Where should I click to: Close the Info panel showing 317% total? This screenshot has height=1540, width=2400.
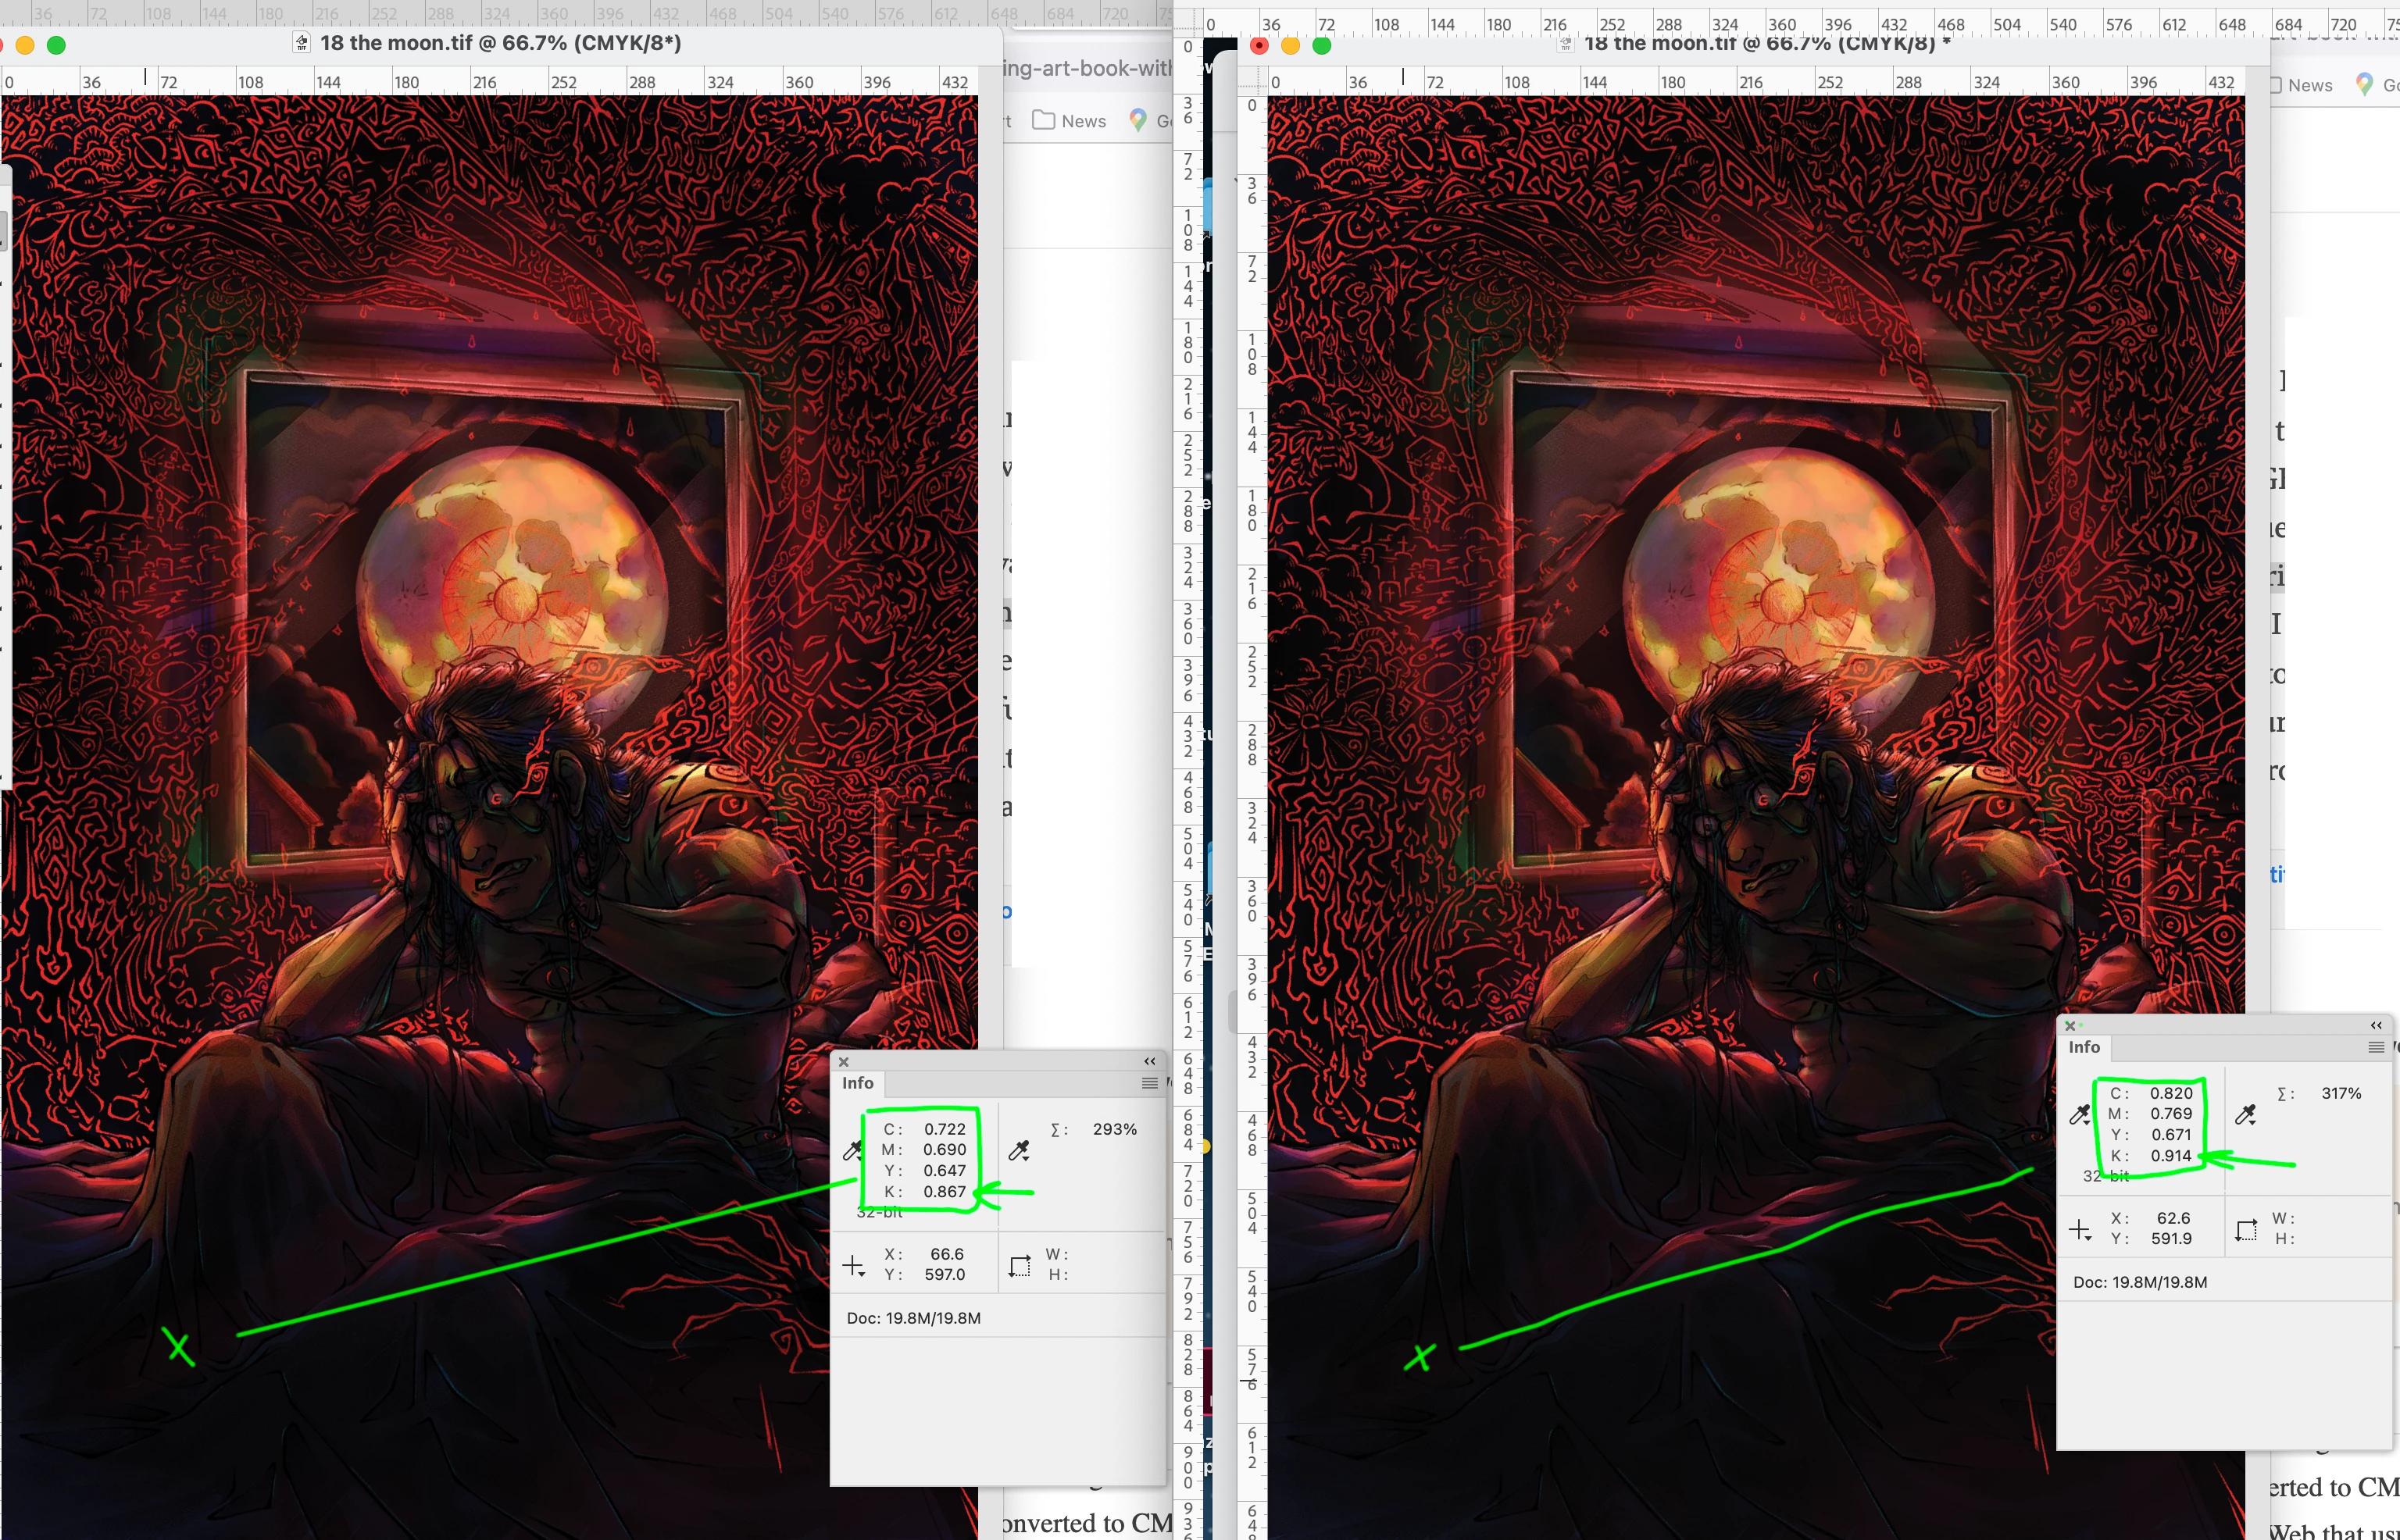pyautogui.click(x=2070, y=1026)
